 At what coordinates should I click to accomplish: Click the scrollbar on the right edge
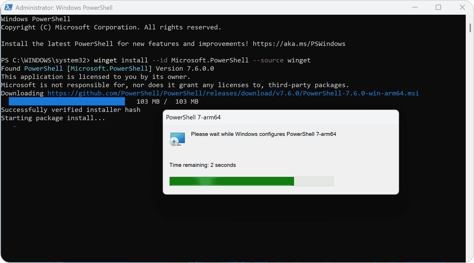click(x=470, y=28)
